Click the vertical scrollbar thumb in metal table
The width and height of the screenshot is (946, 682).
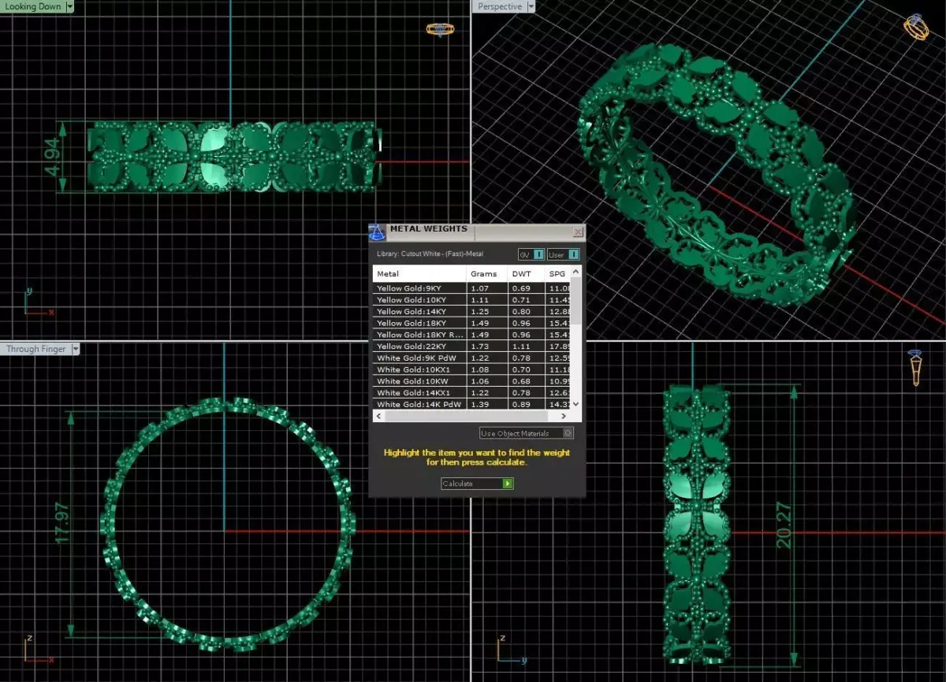pos(575,301)
